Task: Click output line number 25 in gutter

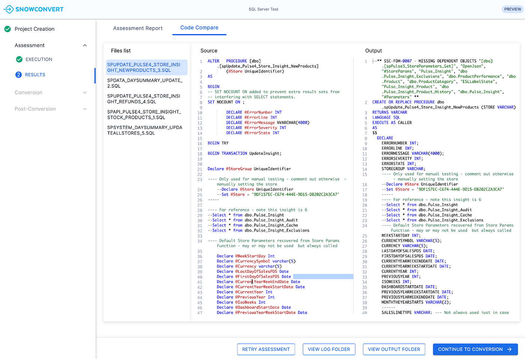Action: point(364,236)
